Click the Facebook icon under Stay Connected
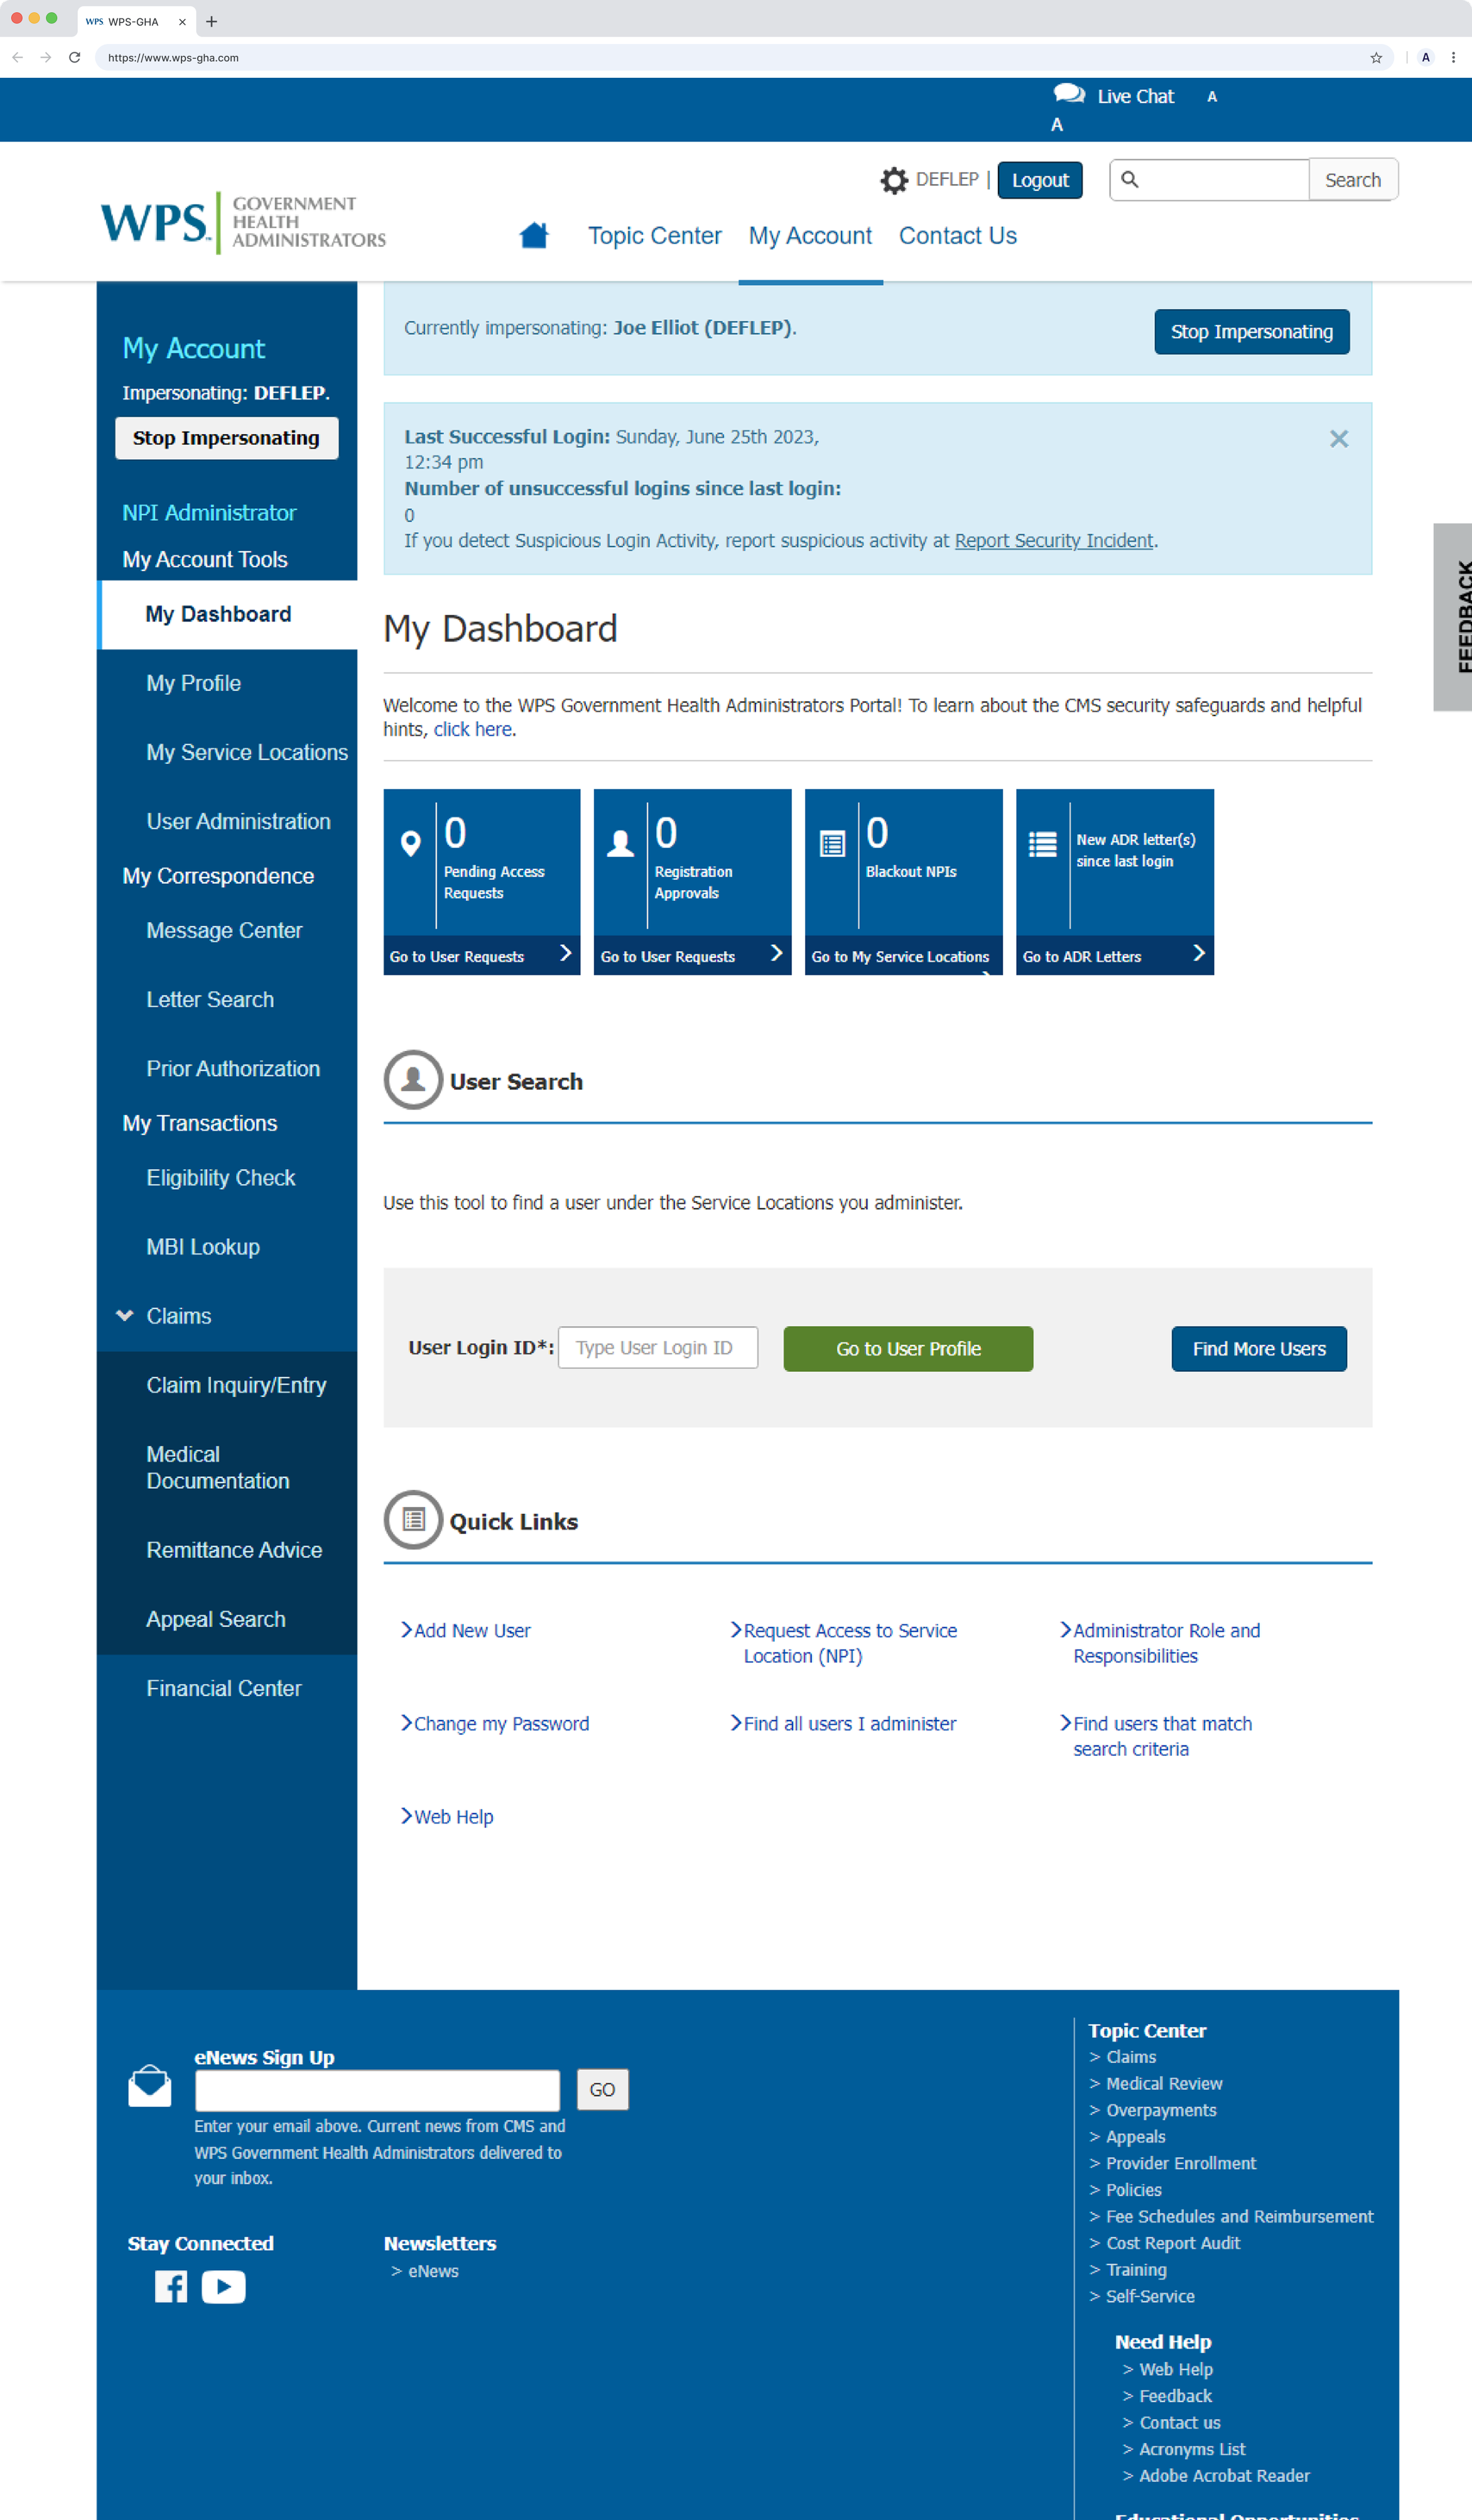Image resolution: width=1472 pixels, height=2520 pixels. pyautogui.click(x=171, y=2286)
